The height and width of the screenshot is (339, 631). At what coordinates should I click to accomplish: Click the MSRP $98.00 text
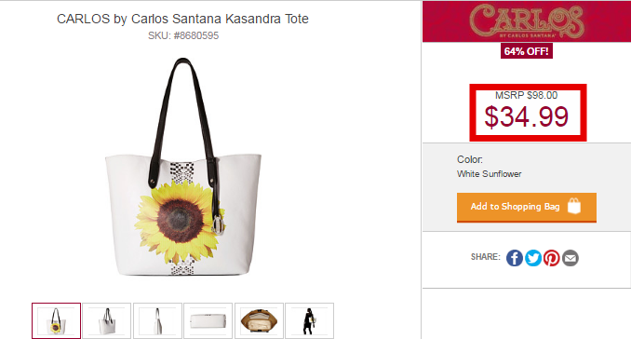527,95
